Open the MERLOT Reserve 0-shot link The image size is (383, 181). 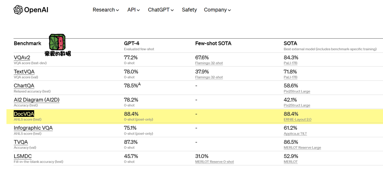click(214, 162)
